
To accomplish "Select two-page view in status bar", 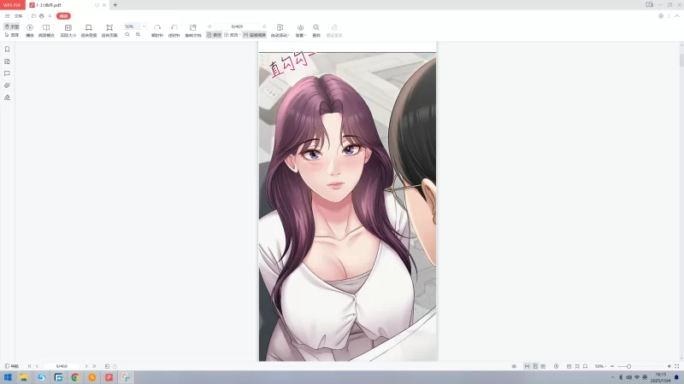I will [543, 366].
